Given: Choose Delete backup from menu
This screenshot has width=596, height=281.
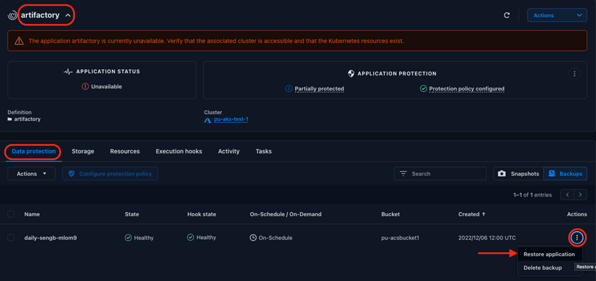Looking at the screenshot, I should click(x=543, y=268).
